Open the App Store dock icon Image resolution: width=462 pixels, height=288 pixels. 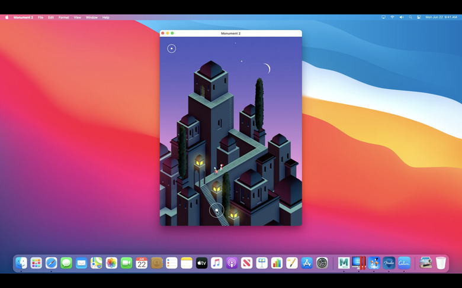[307, 263]
